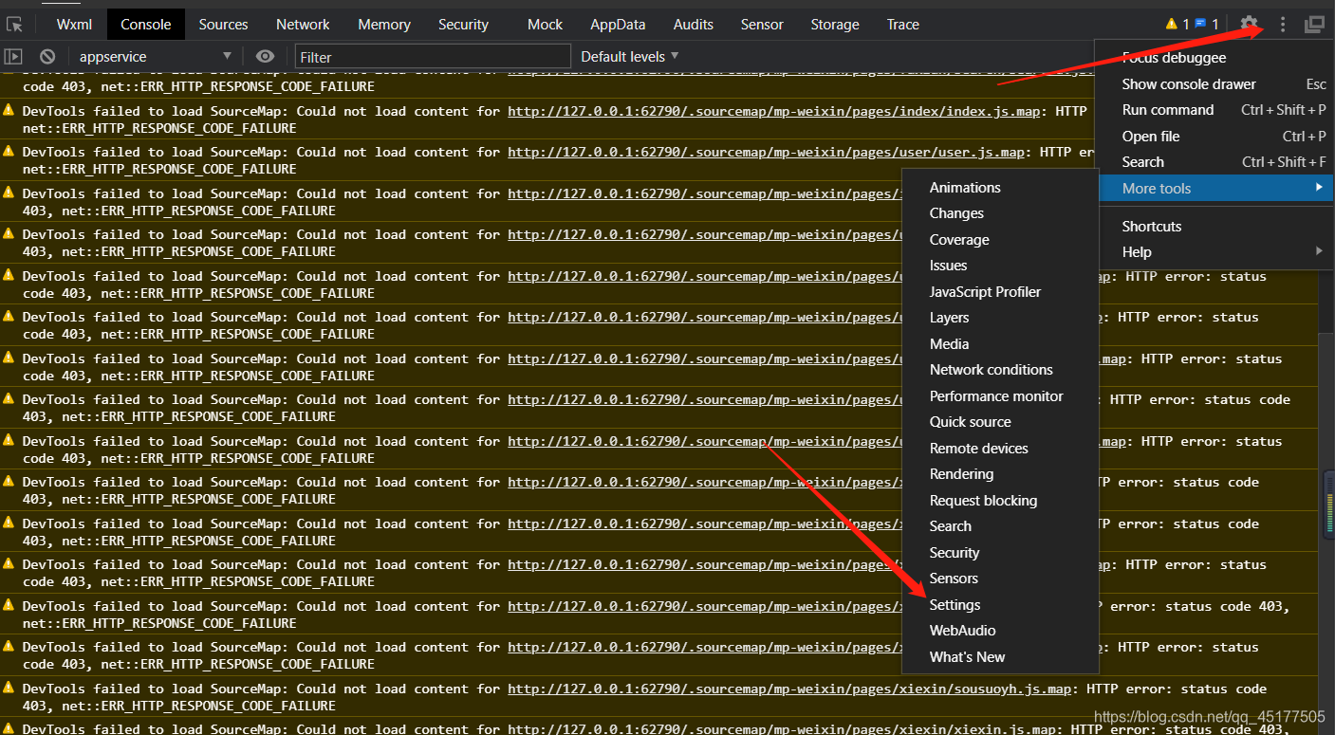The height and width of the screenshot is (735, 1335).
Task: Open the user.js.map sourcemap link
Action: coord(766,152)
